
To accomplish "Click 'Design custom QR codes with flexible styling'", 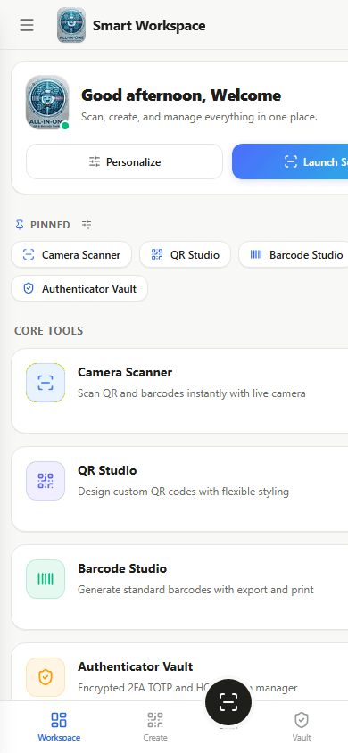I will coord(183,492).
